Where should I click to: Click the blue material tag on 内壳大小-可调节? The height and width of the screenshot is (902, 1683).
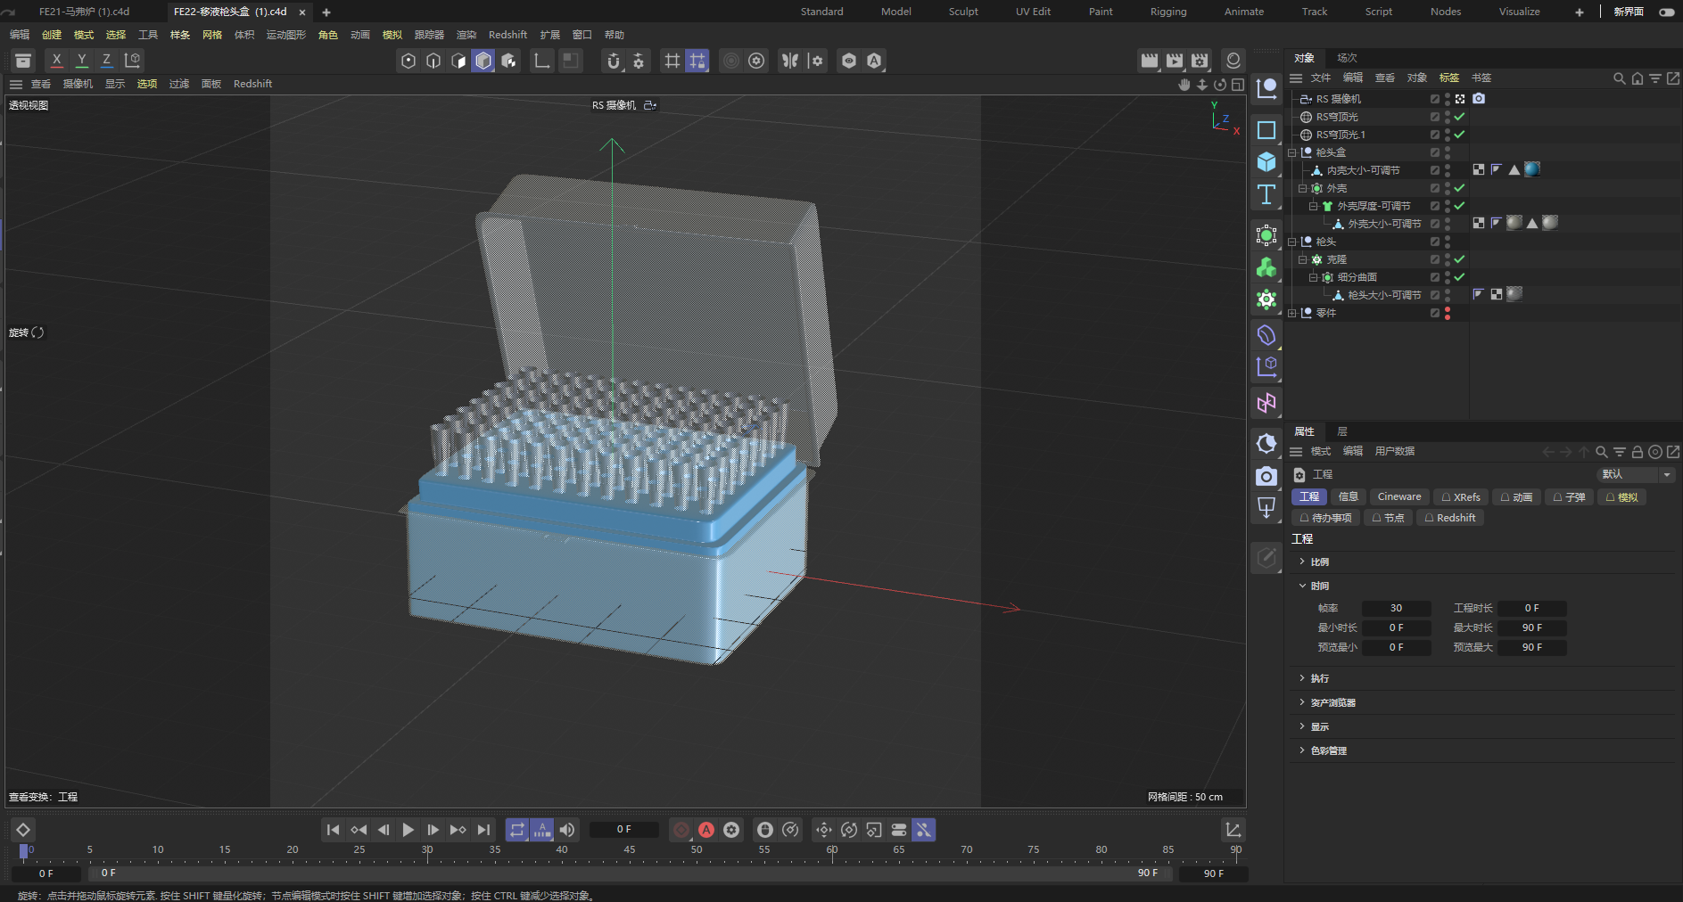click(x=1532, y=169)
